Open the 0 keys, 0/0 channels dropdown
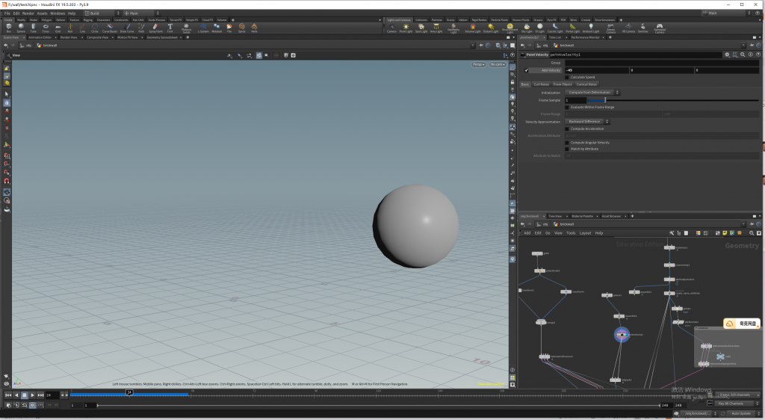Screen dimensions: 765x420 tap(737, 395)
